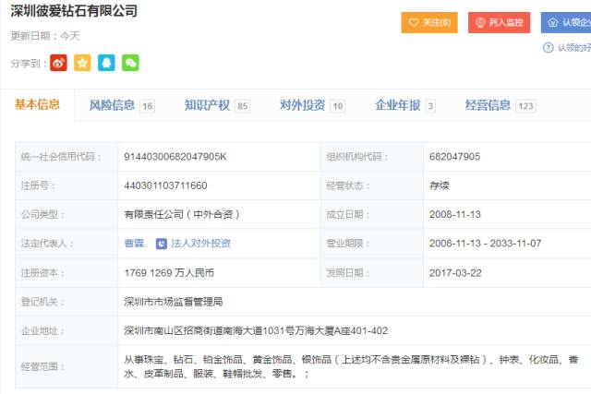Click the status value 存续
This screenshot has height=394, width=591.
[440, 185]
